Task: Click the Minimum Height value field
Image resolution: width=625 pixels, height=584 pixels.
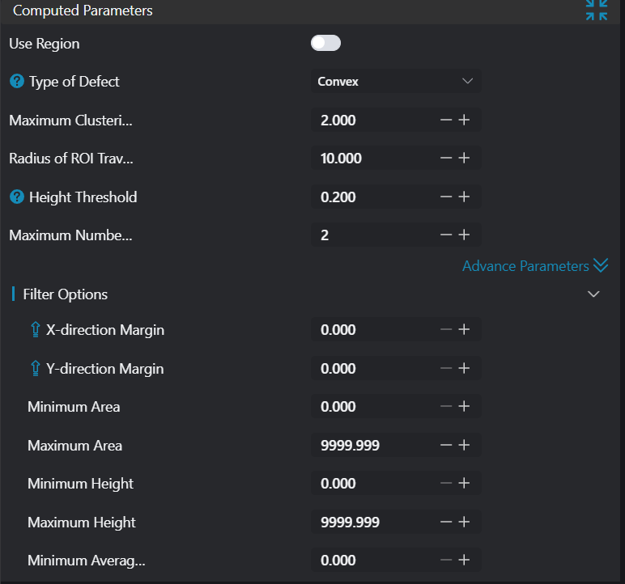Action: pyautogui.click(x=372, y=484)
